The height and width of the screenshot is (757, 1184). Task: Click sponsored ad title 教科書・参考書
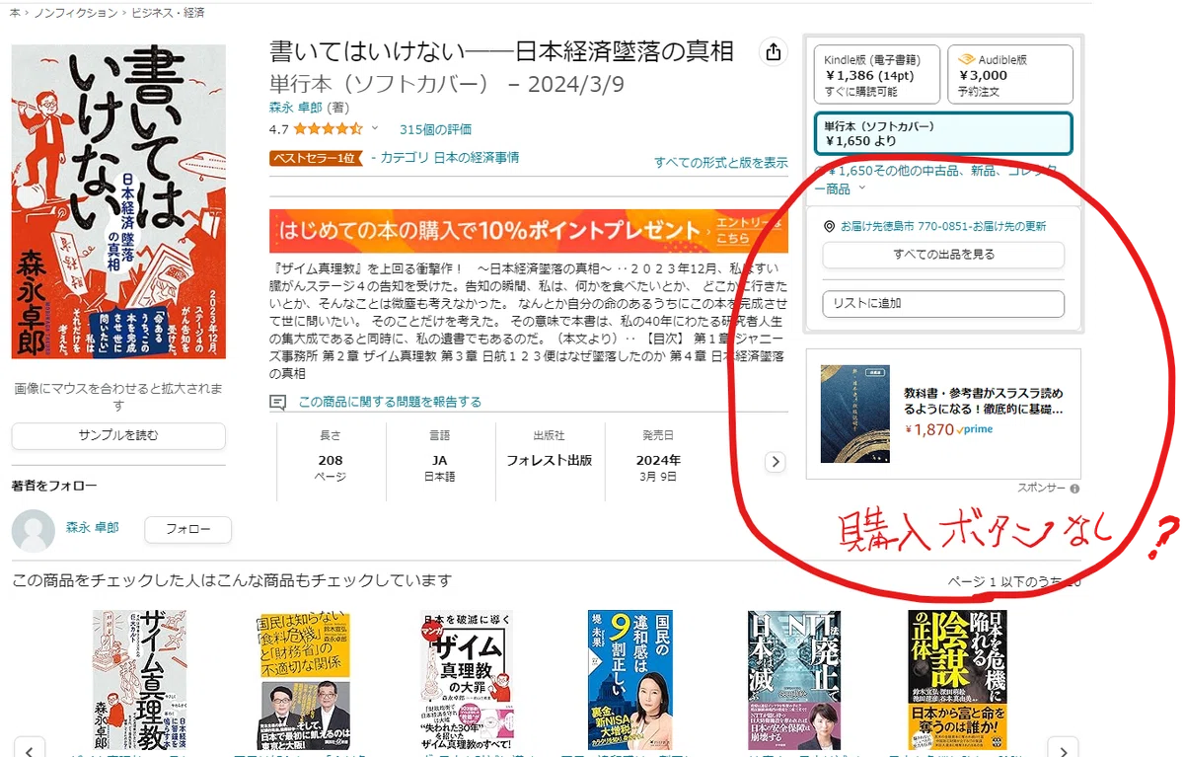pyautogui.click(x=984, y=400)
